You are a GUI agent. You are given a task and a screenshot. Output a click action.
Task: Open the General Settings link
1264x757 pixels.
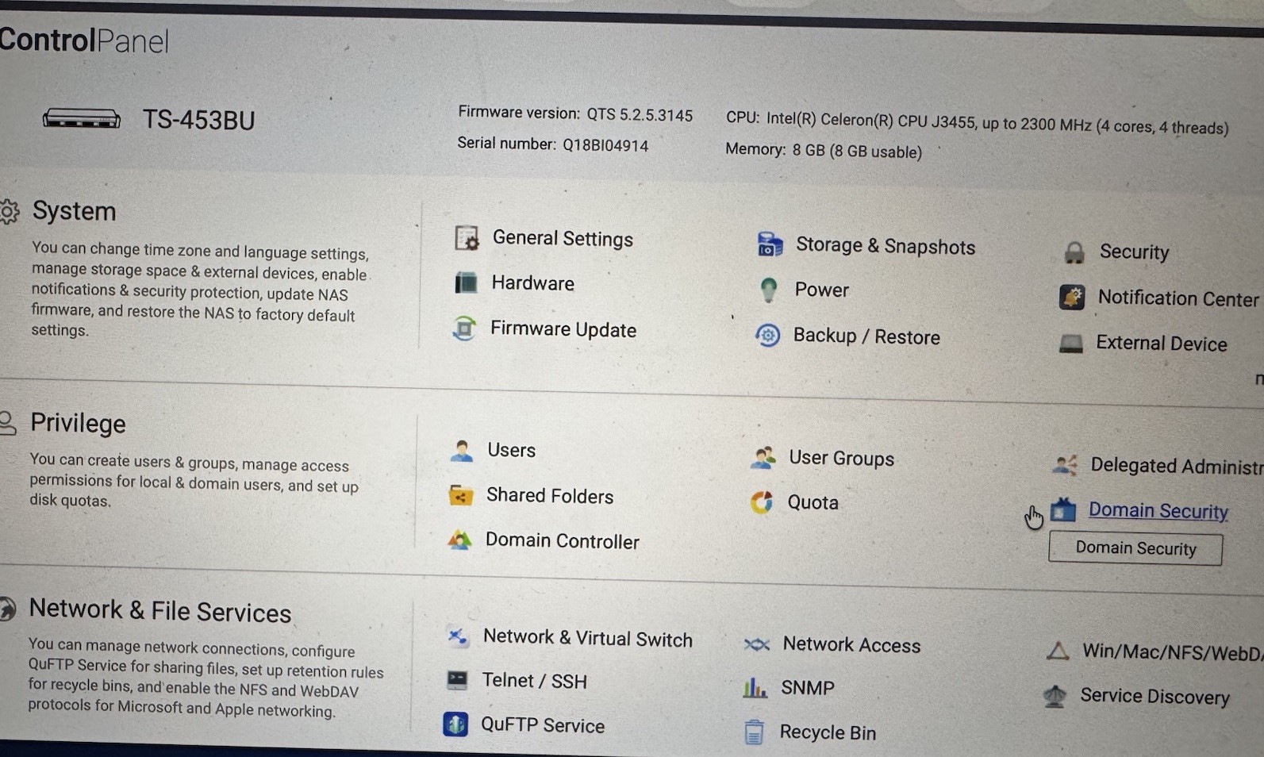point(563,239)
